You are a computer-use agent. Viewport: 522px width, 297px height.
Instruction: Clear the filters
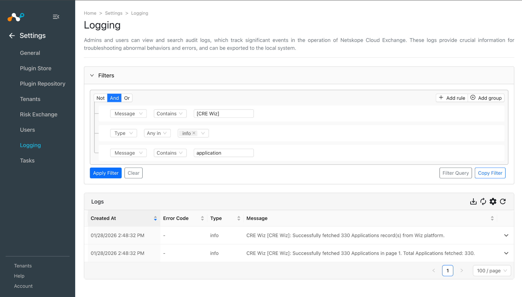click(134, 173)
